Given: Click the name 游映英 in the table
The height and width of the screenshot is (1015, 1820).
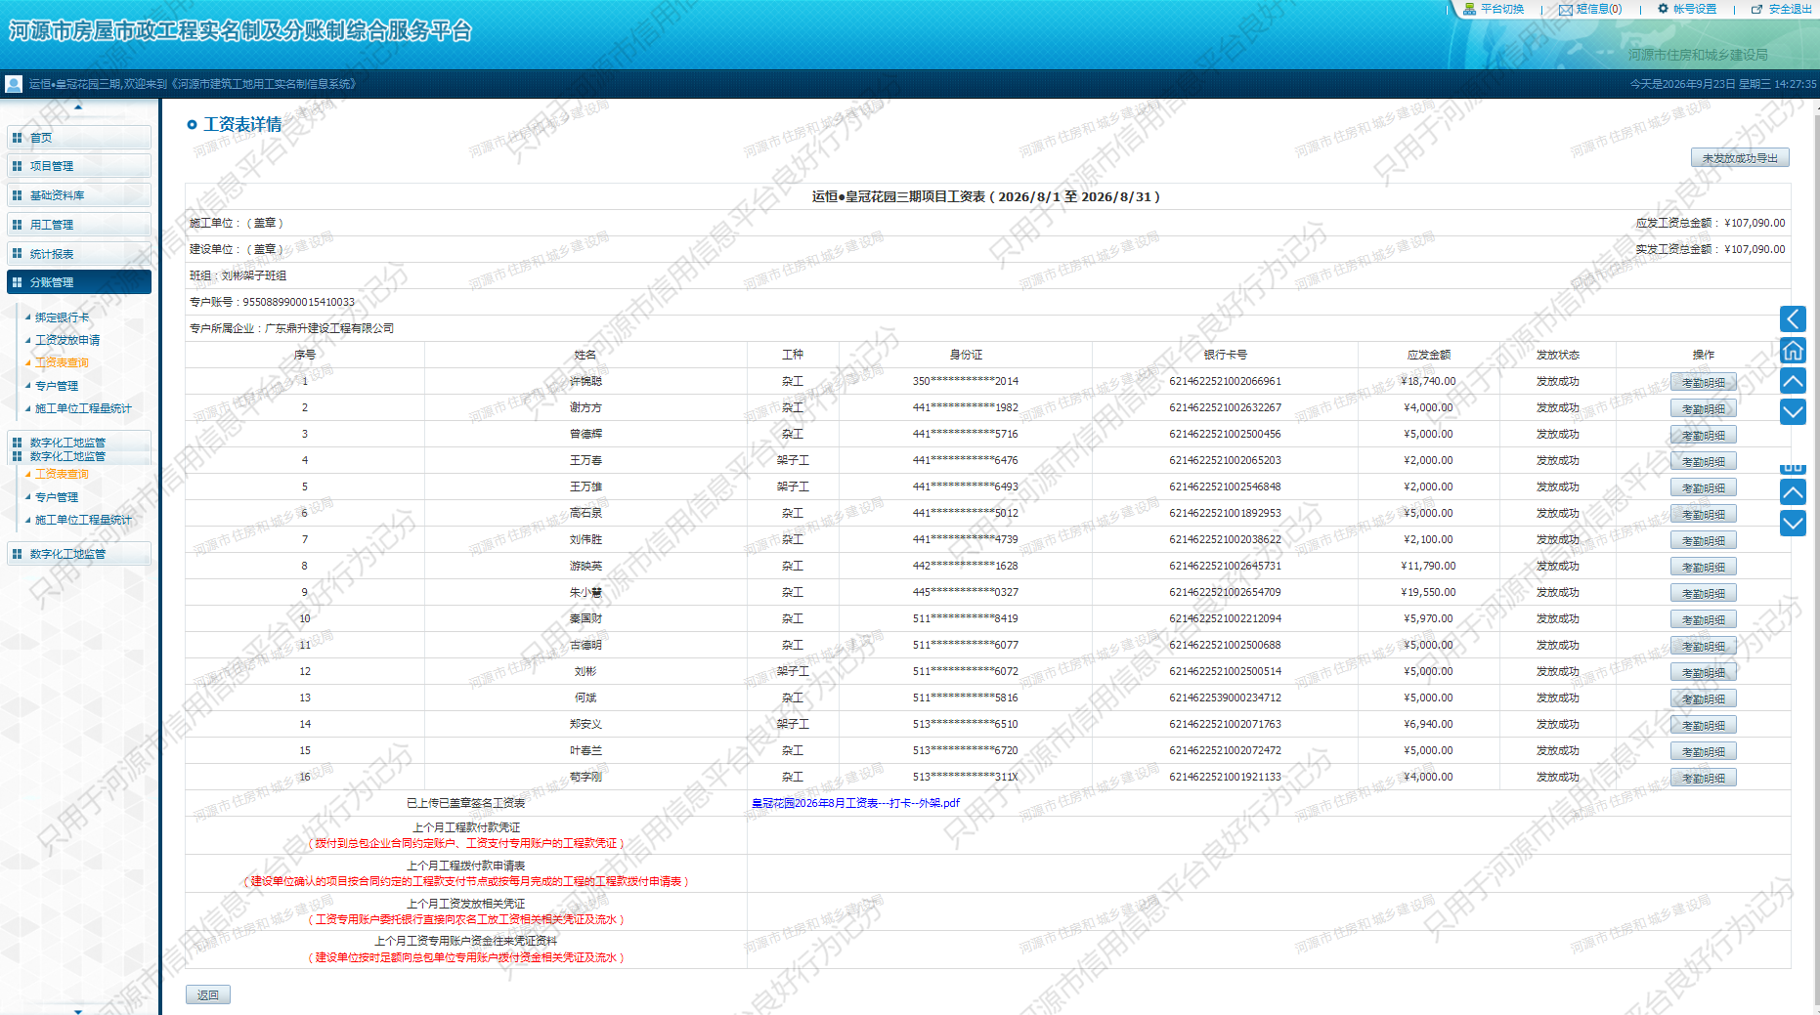Looking at the screenshot, I should (585, 566).
